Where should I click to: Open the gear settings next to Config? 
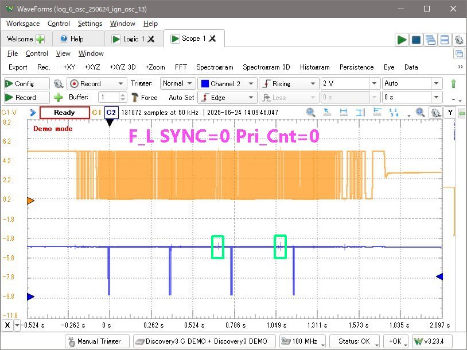pos(59,83)
